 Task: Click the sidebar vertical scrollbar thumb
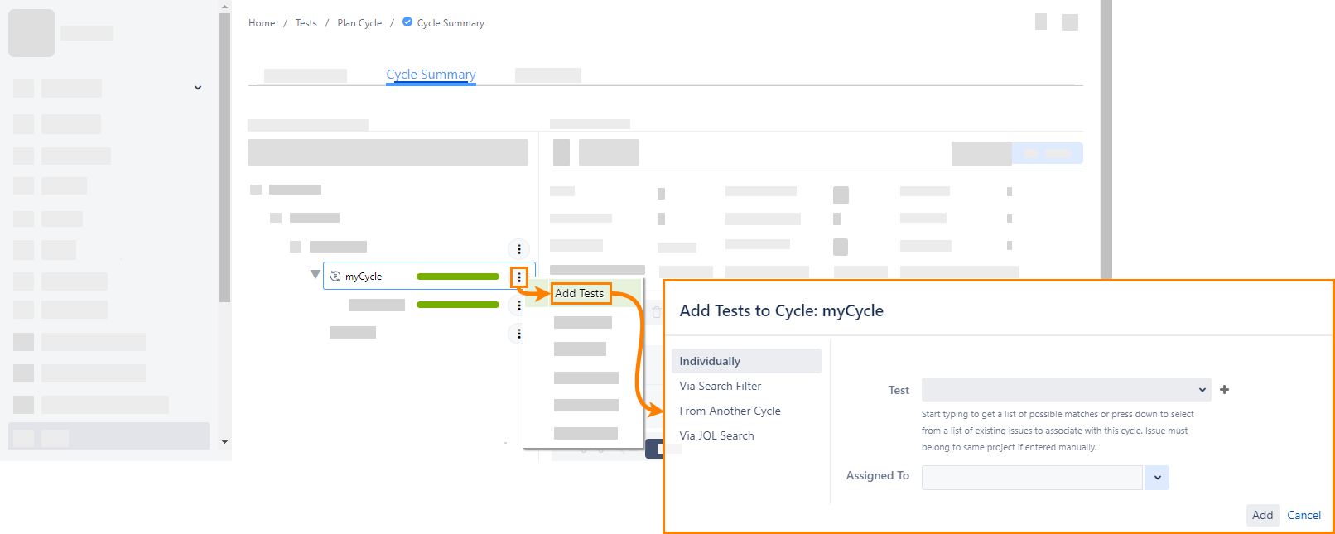(225, 157)
